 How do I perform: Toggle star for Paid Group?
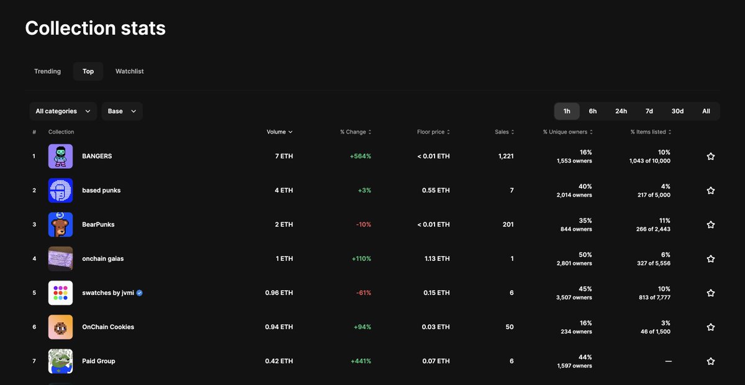click(x=711, y=361)
